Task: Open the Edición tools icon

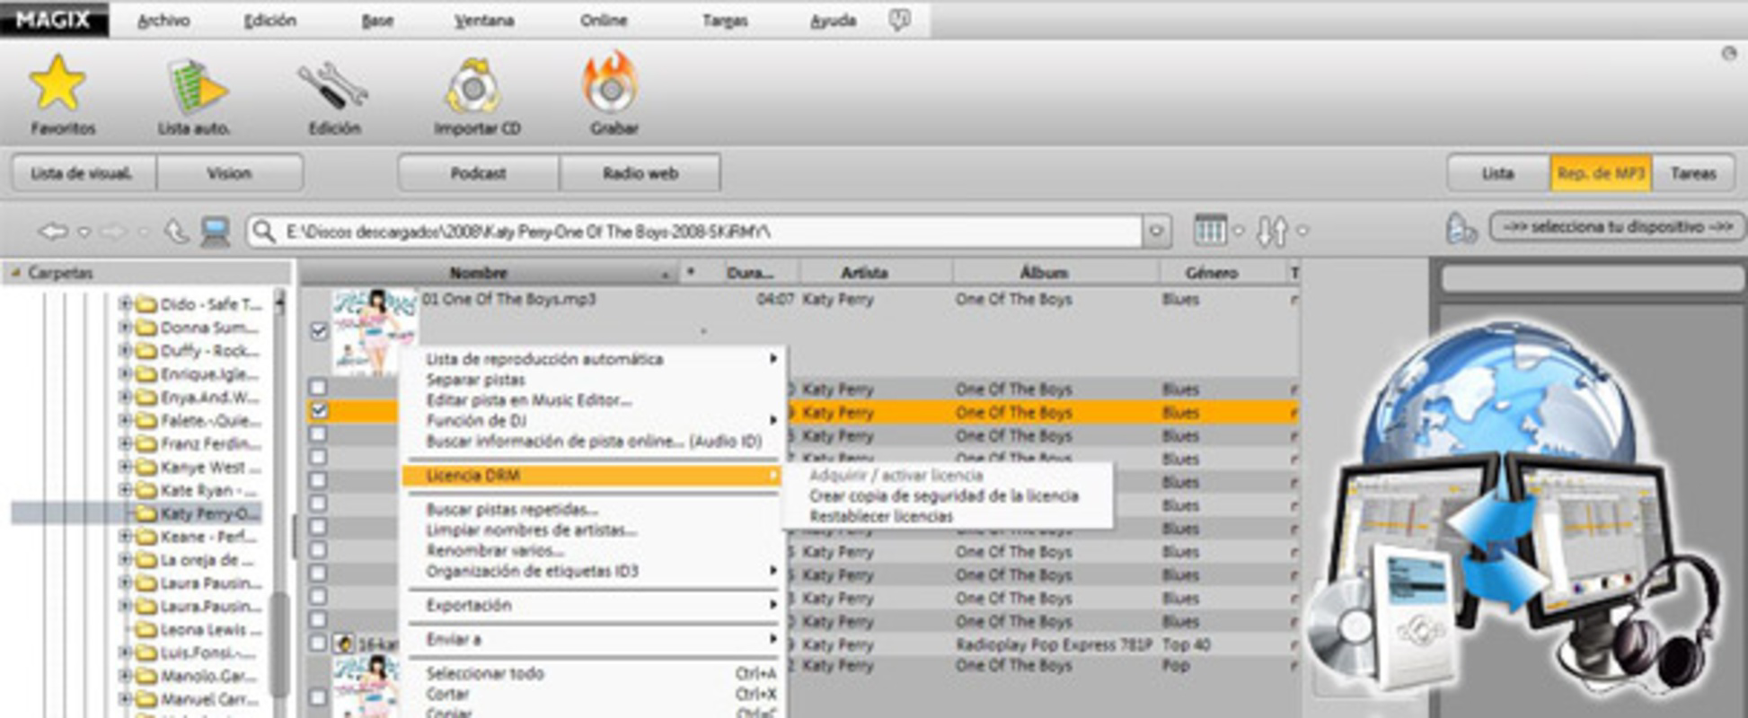Action: click(333, 88)
